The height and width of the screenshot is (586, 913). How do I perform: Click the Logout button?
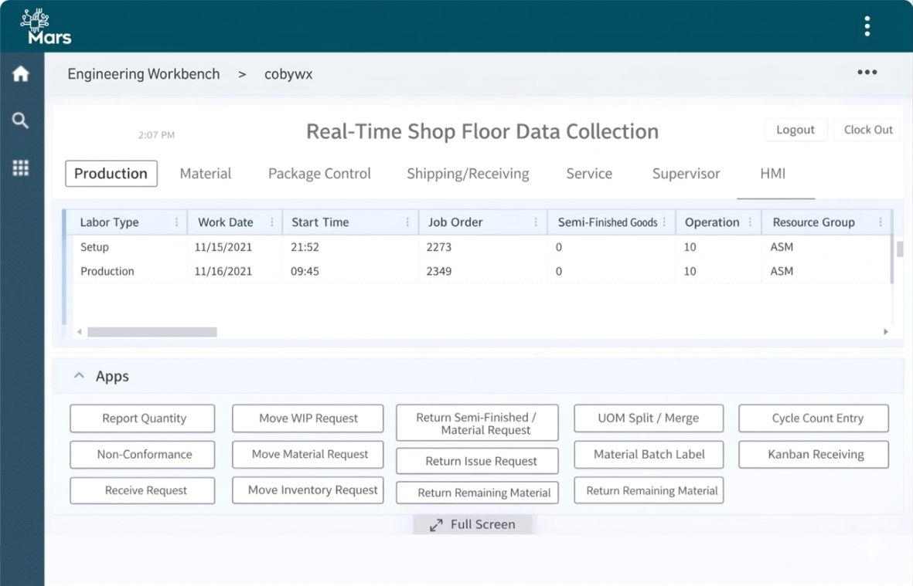(x=795, y=130)
